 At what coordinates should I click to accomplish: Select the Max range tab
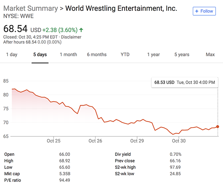[x=210, y=55]
